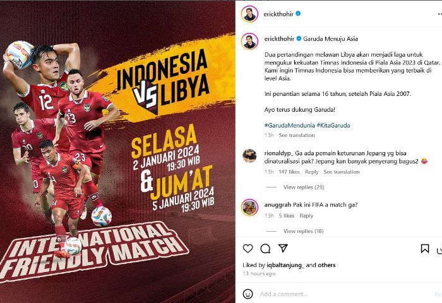Share post using paper plane icon

[283, 248]
